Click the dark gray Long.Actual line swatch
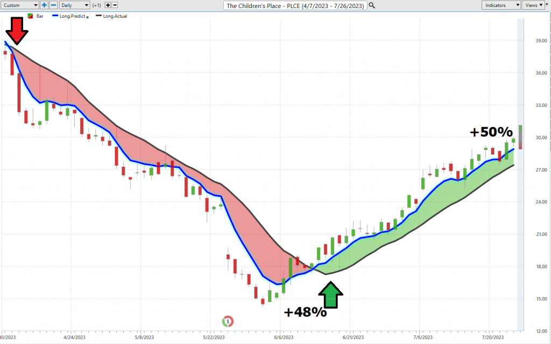This screenshot has height=344, width=551. click(x=99, y=16)
